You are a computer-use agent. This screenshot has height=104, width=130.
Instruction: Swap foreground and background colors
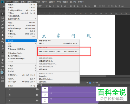pos(4,70)
